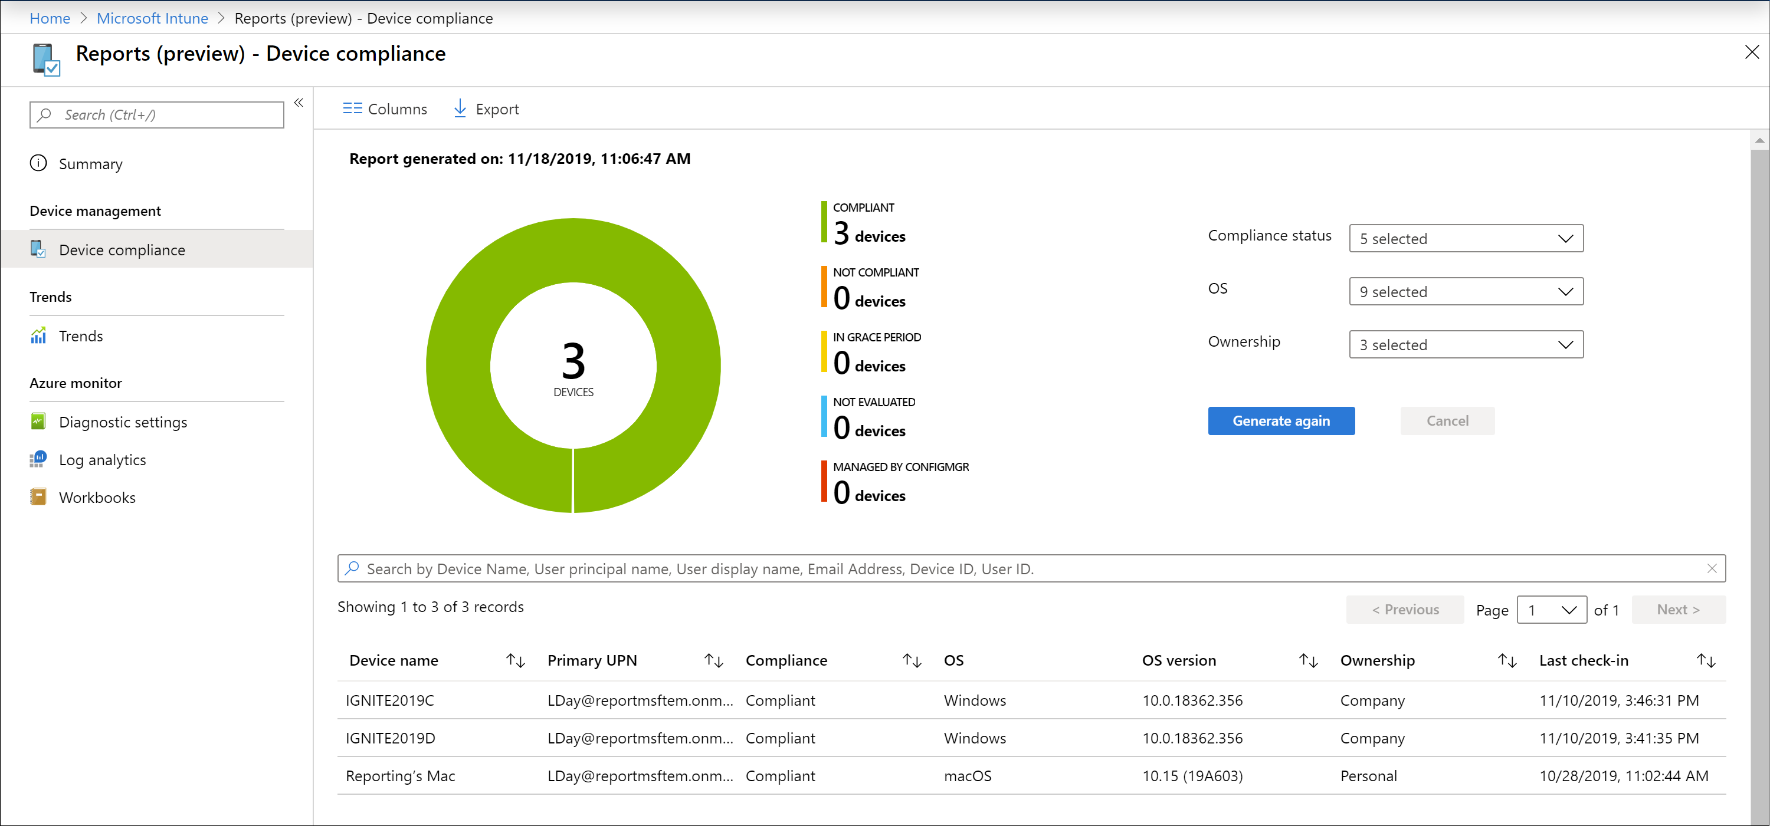1770x826 pixels.
Task: Click the Device compliance sidebar icon
Action: click(38, 249)
